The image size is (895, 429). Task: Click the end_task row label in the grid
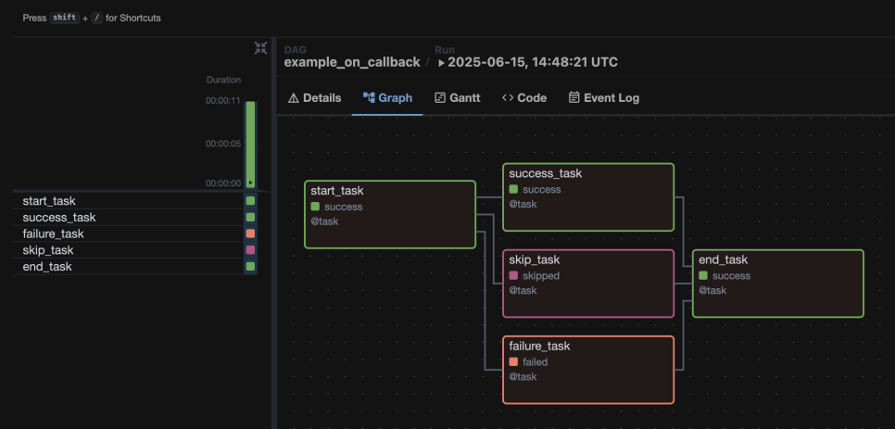tap(47, 267)
